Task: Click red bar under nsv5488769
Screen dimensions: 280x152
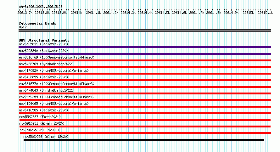Action: coord(145,67)
